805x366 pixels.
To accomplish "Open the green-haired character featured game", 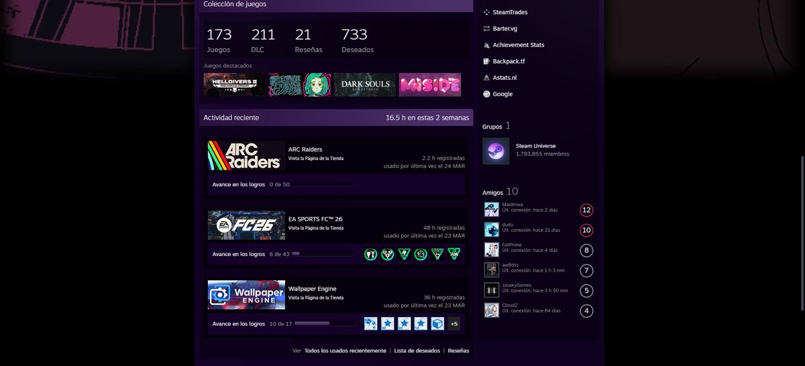I will click(x=300, y=85).
